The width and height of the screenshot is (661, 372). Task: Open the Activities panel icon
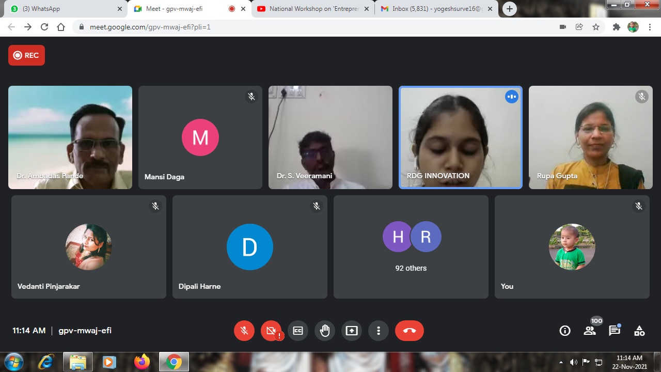(639, 331)
